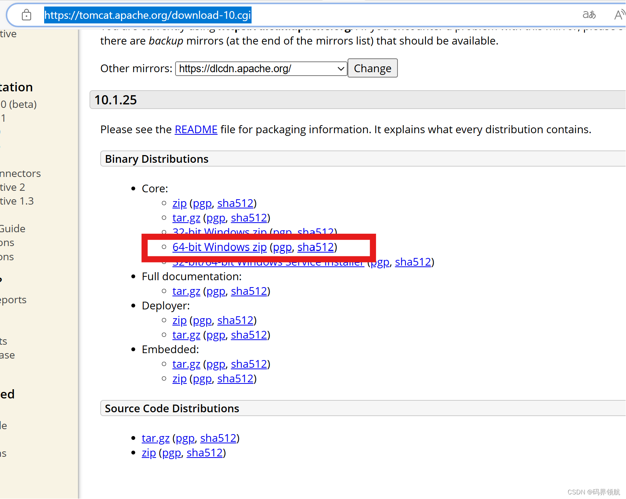Click the site lock icon in address bar
Viewport: 626px width, 499px height.
(26, 15)
